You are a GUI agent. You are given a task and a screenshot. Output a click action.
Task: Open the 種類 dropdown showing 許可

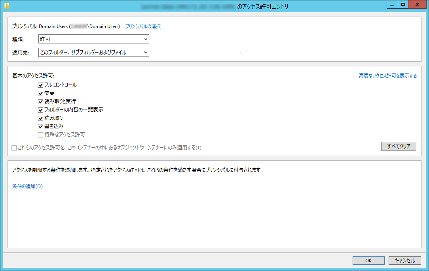(x=93, y=39)
